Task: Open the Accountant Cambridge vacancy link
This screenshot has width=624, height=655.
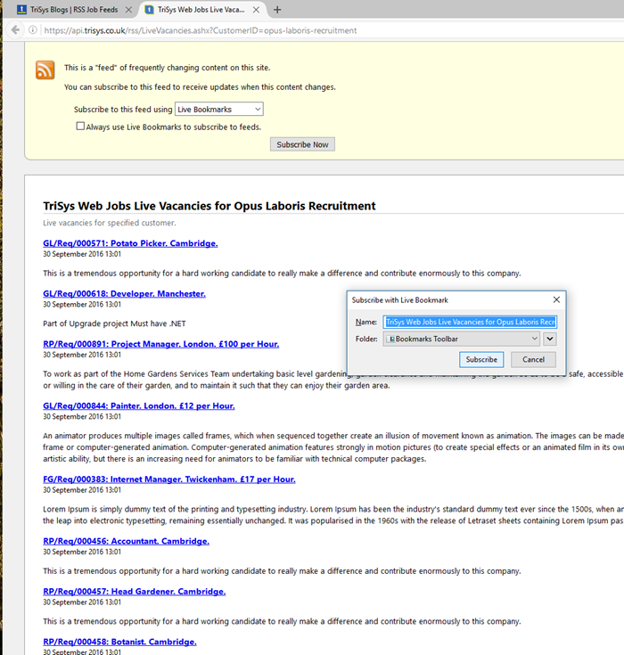Action: (x=127, y=542)
